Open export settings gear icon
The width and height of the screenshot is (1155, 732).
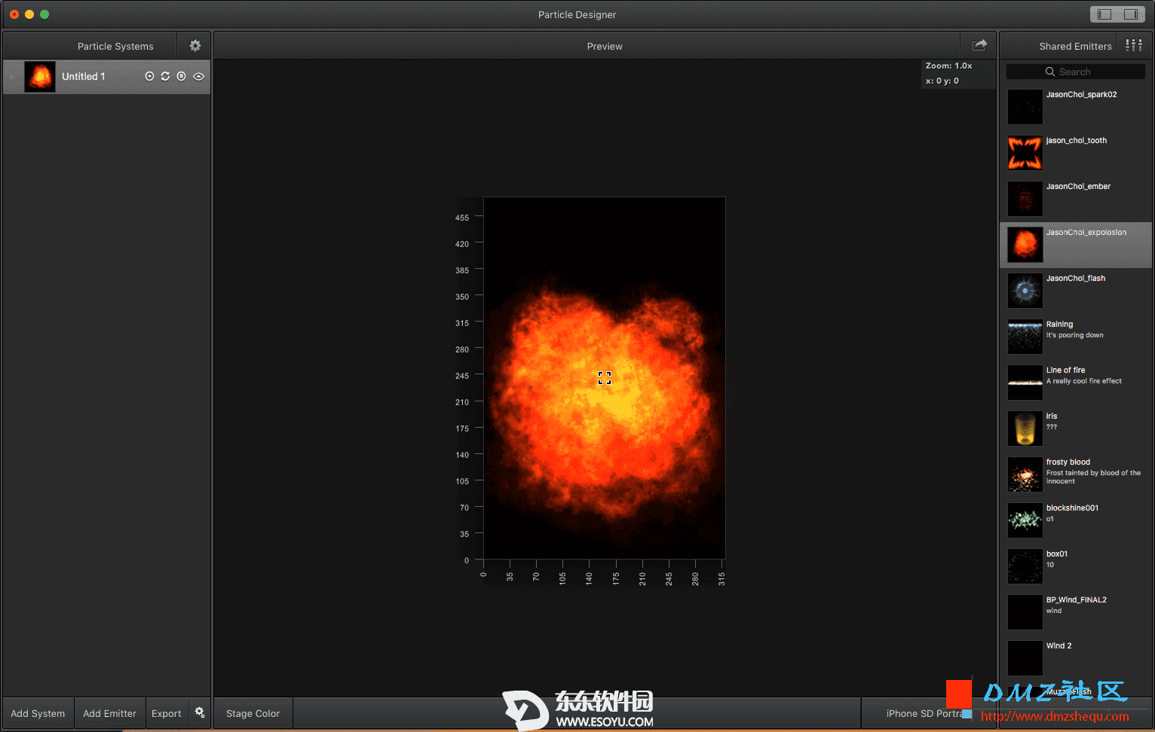(x=200, y=712)
